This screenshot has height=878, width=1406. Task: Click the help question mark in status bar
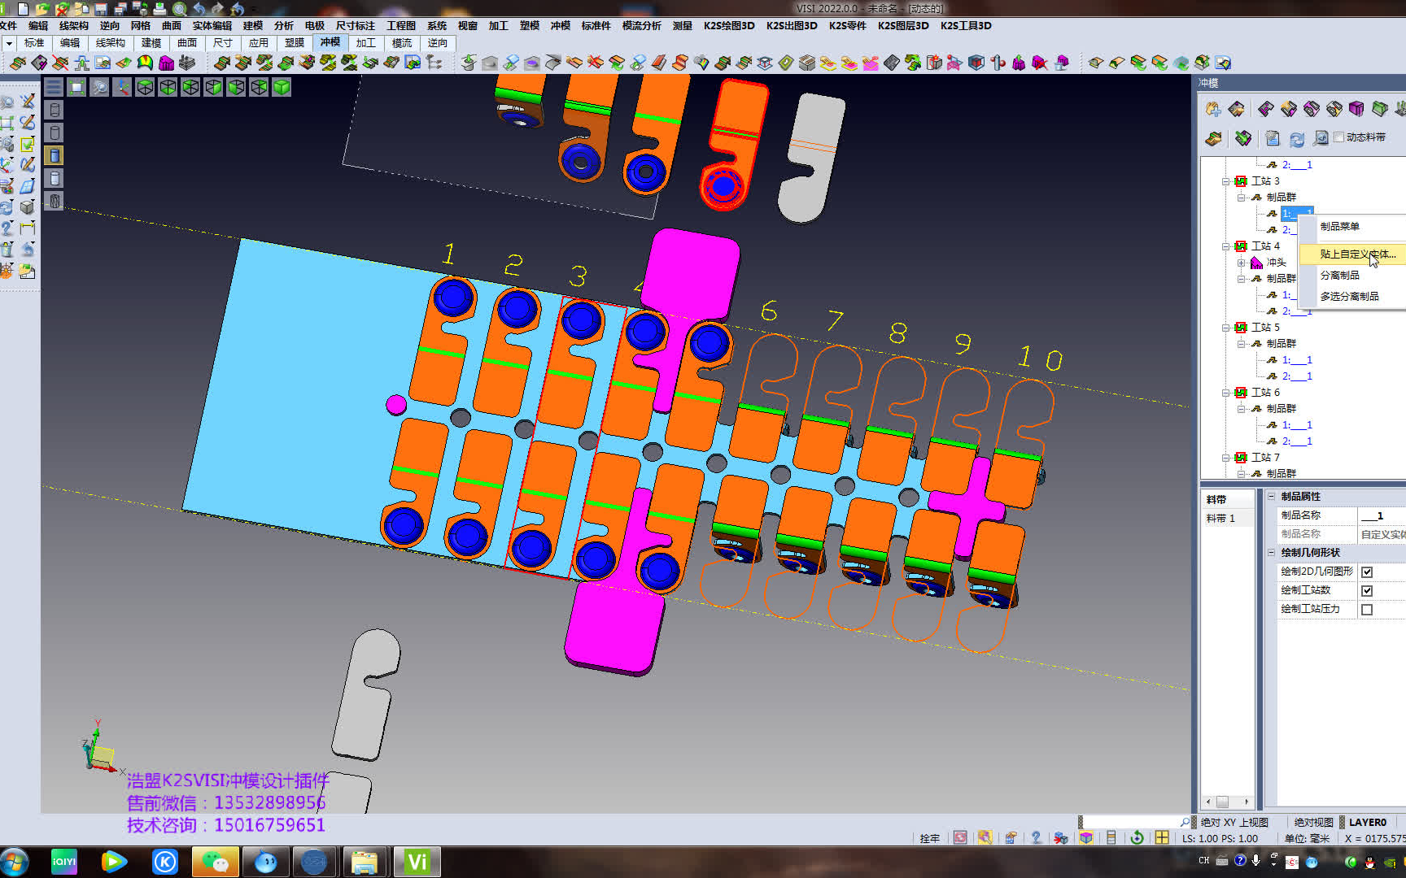coord(1036,837)
